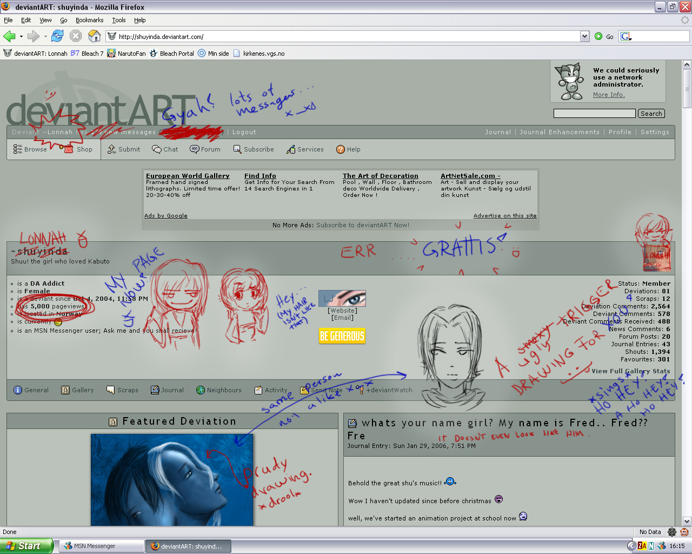Reload the page in Firefox
This screenshot has height=554, width=692.
coord(57,36)
